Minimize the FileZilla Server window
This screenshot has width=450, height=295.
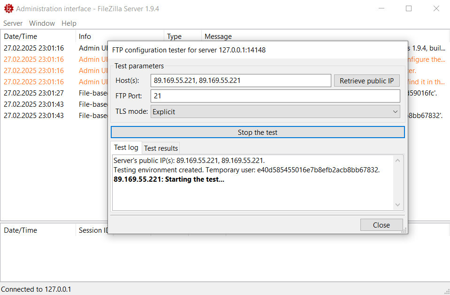pyautogui.click(x=381, y=8)
